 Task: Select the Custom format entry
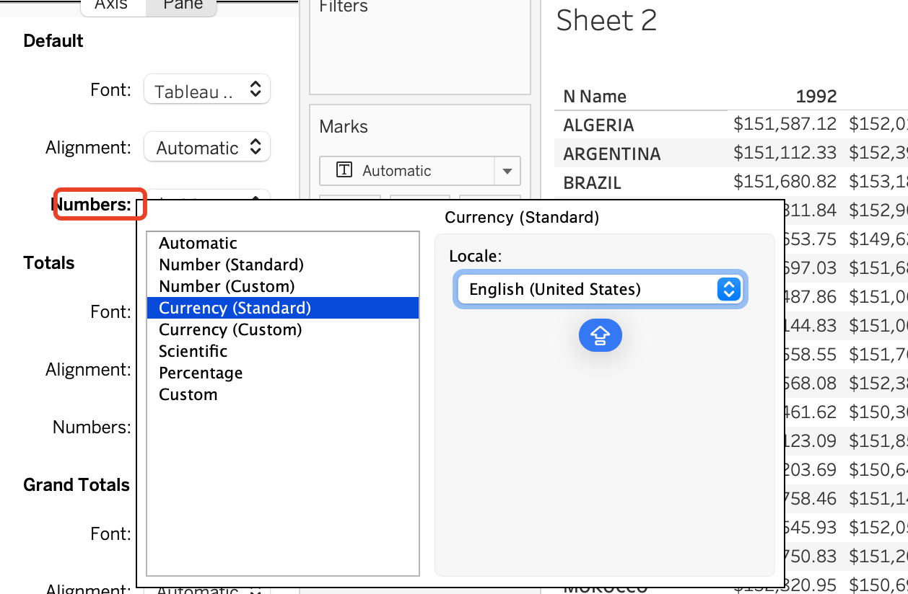[188, 395]
